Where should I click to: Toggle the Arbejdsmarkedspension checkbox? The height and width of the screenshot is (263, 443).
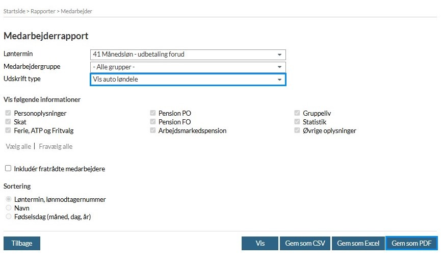153,130
